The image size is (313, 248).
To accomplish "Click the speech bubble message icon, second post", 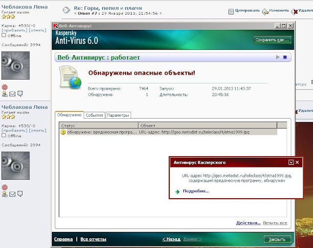I will [20, 194].
